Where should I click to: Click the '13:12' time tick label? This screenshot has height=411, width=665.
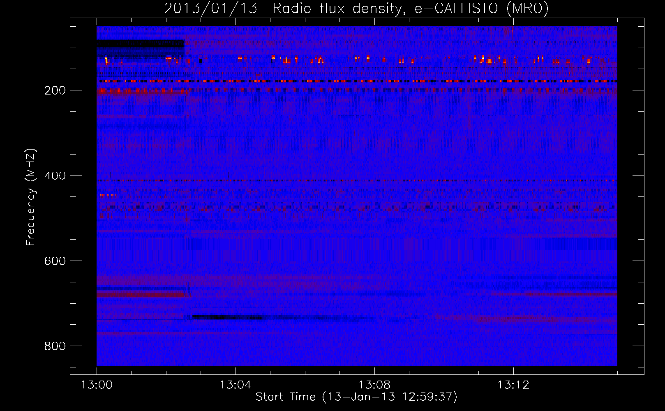click(513, 385)
